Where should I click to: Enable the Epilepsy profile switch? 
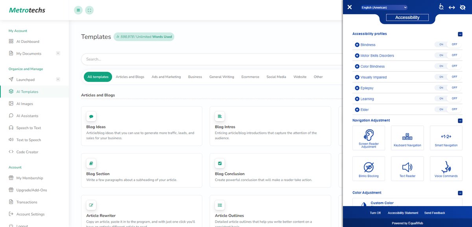coord(441,88)
